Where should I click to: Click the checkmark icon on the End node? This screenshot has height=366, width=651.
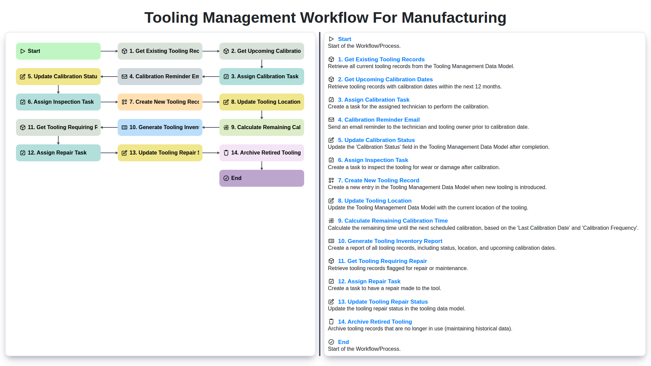[x=226, y=178]
